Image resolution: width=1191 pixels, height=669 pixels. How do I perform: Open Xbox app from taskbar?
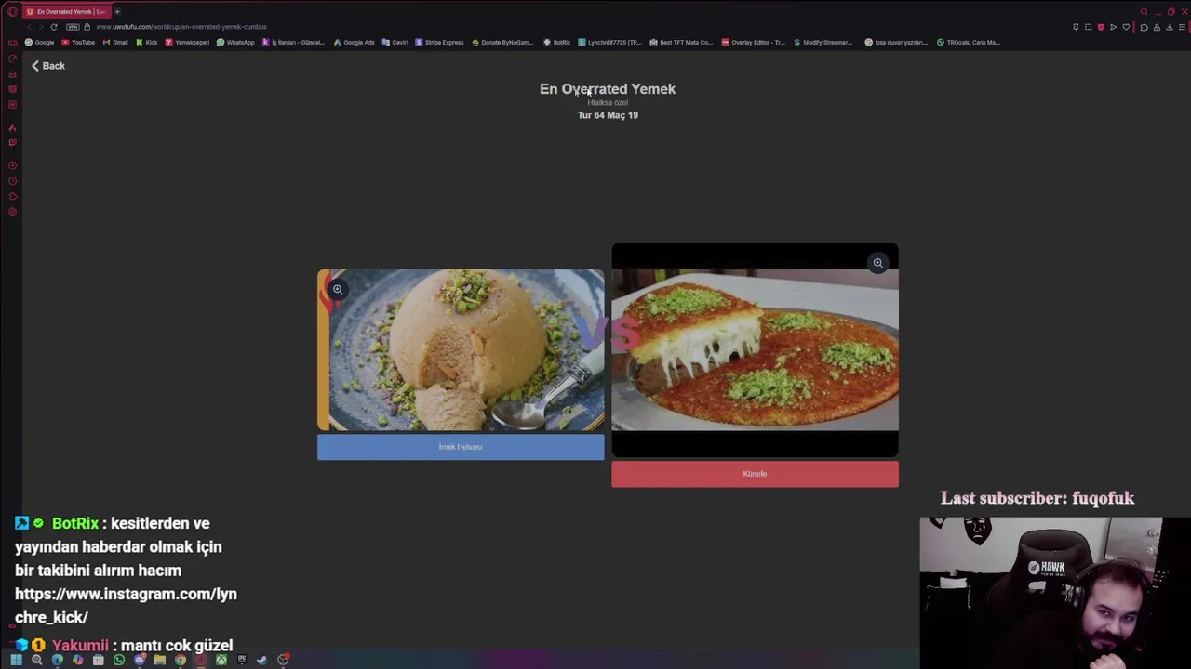(x=221, y=660)
